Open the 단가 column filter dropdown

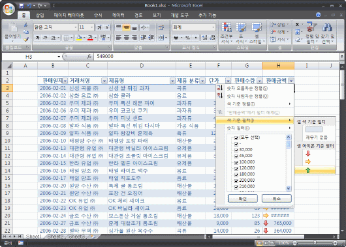point(228,81)
